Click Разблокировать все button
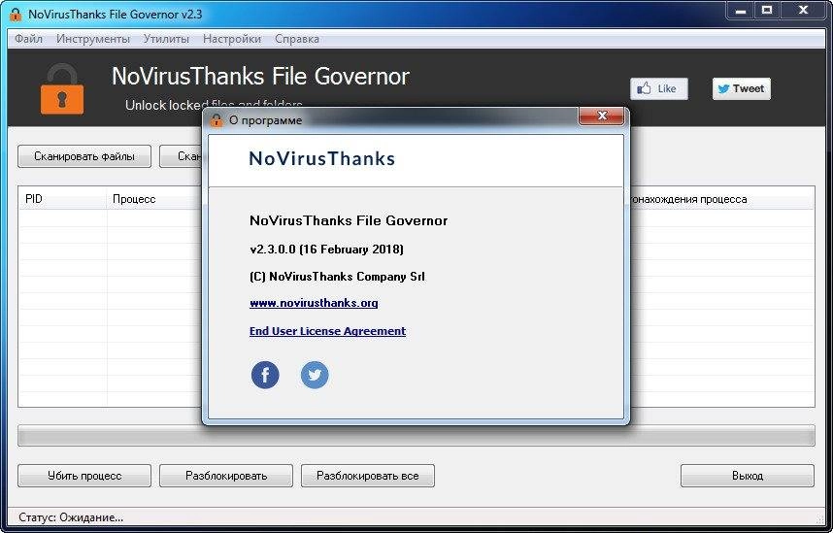This screenshot has width=833, height=533. (x=368, y=476)
